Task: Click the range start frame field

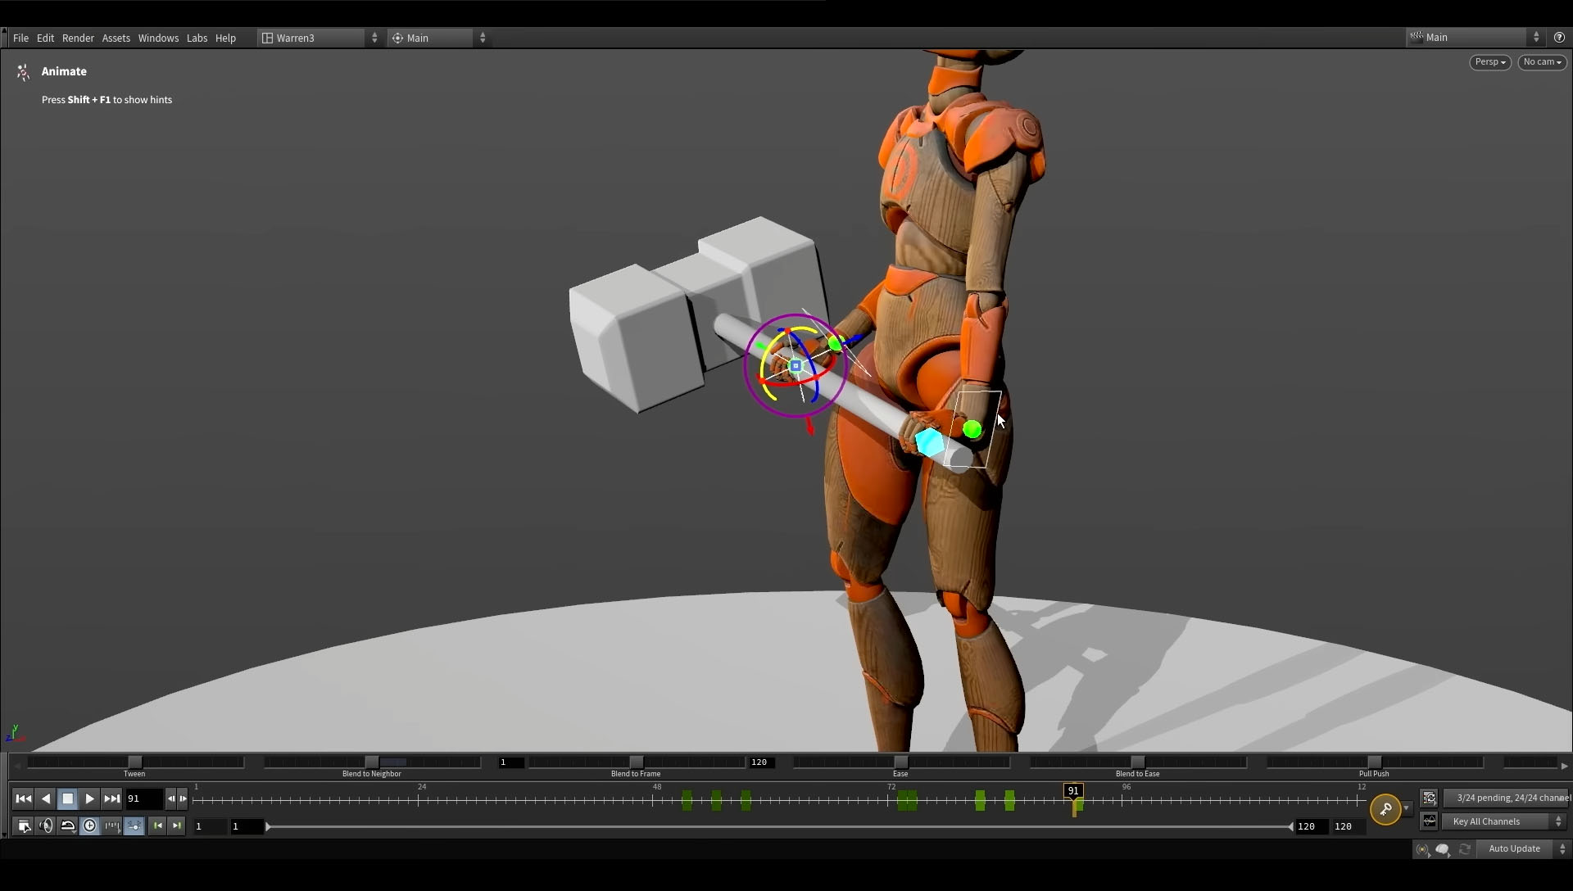Action: click(246, 826)
